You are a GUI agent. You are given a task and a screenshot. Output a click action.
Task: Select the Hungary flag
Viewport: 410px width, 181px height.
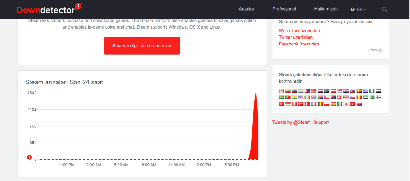(379, 91)
